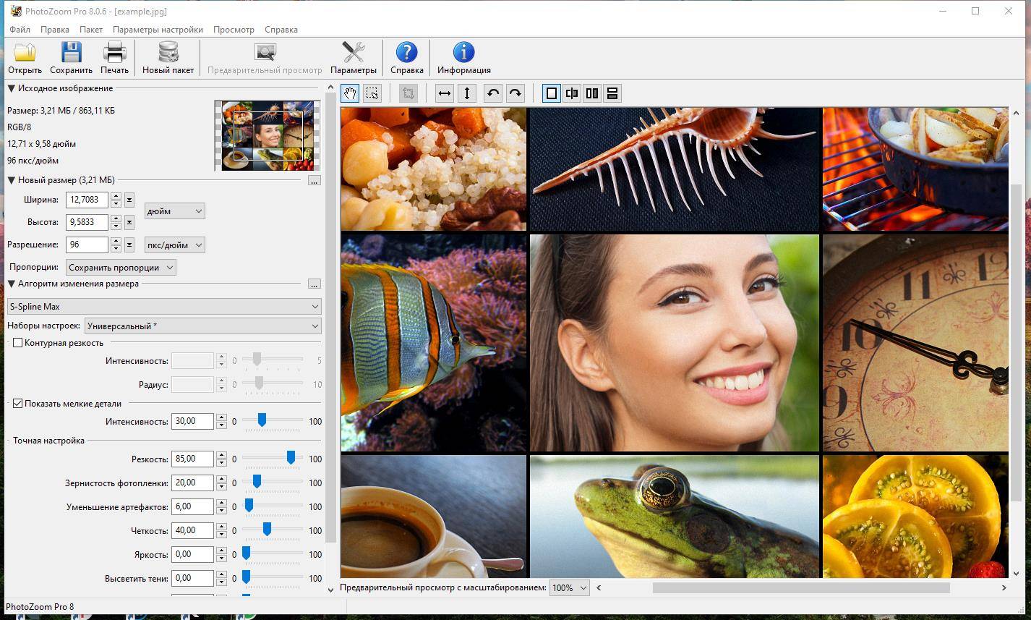This screenshot has width=1031, height=620.
Task: Open the Справка menu
Action: click(x=281, y=30)
